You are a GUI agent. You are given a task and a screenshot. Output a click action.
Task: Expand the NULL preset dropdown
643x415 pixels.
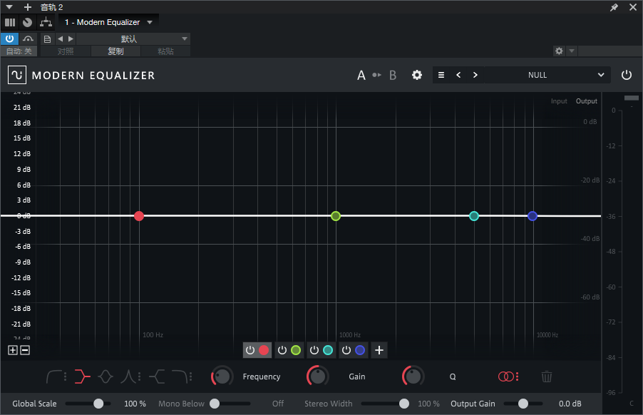[x=601, y=75]
